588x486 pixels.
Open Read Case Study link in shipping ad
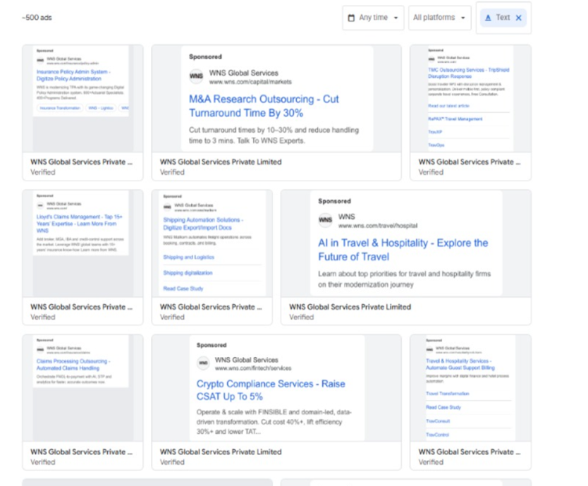click(183, 288)
